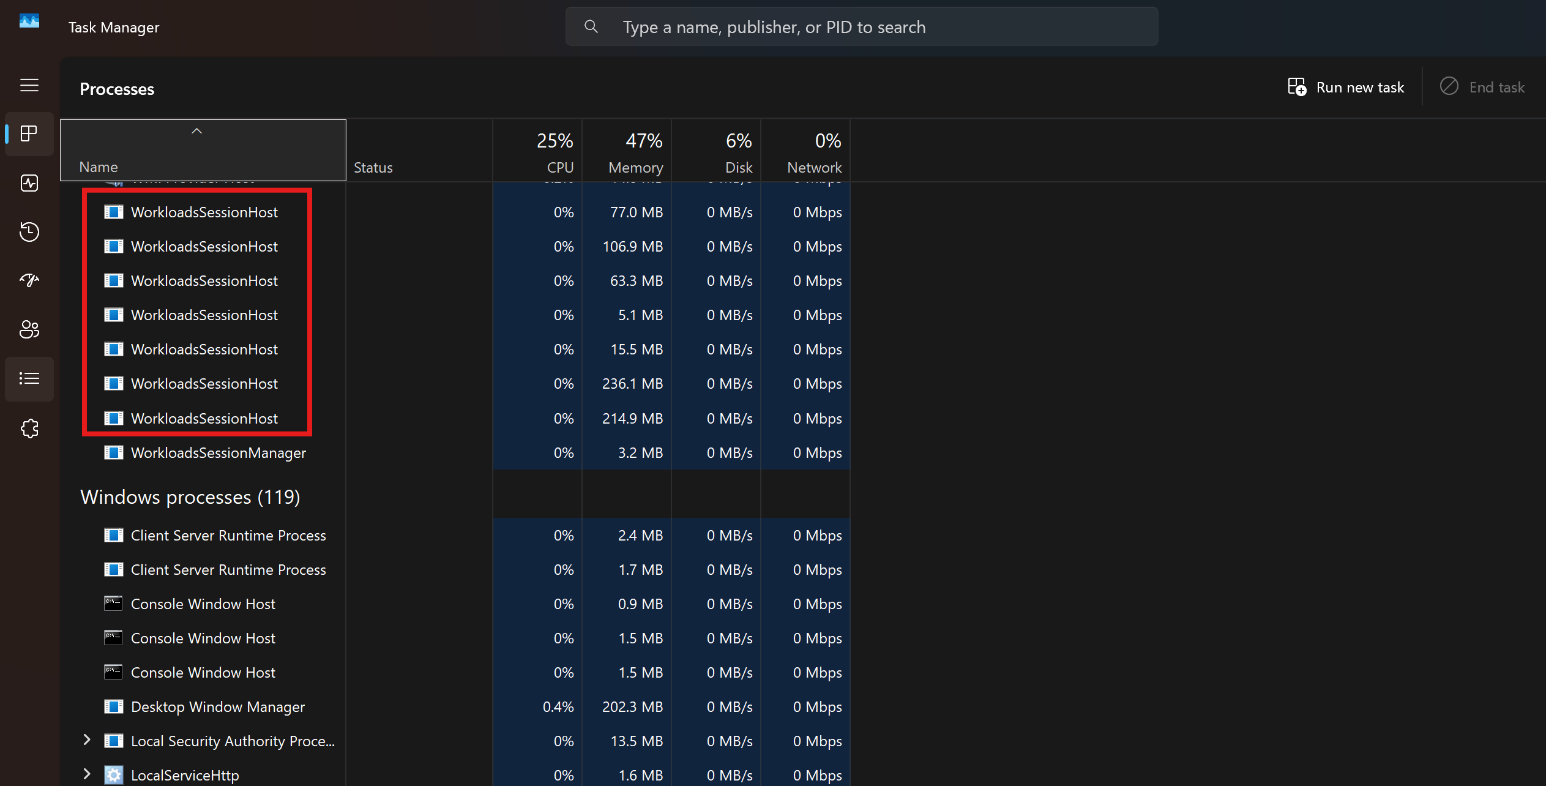Click the 3.2 MB memory value
1546x786 pixels.
[640, 452]
